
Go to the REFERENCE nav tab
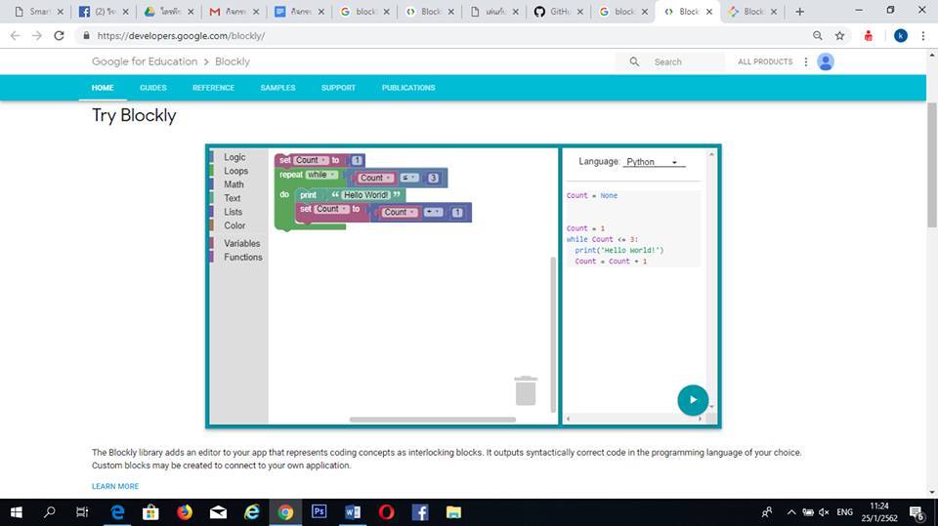(x=214, y=88)
